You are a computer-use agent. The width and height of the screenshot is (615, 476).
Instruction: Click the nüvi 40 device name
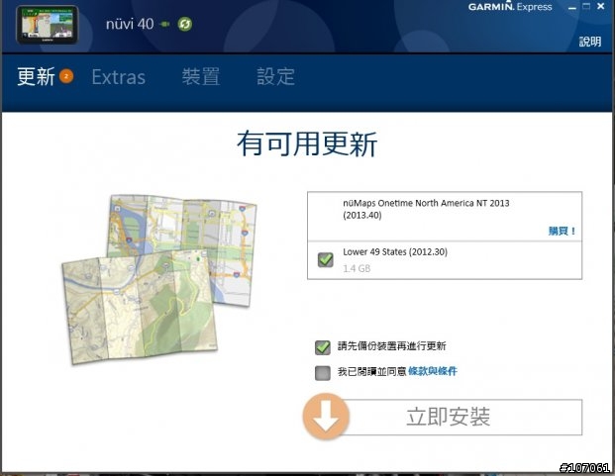(x=130, y=25)
